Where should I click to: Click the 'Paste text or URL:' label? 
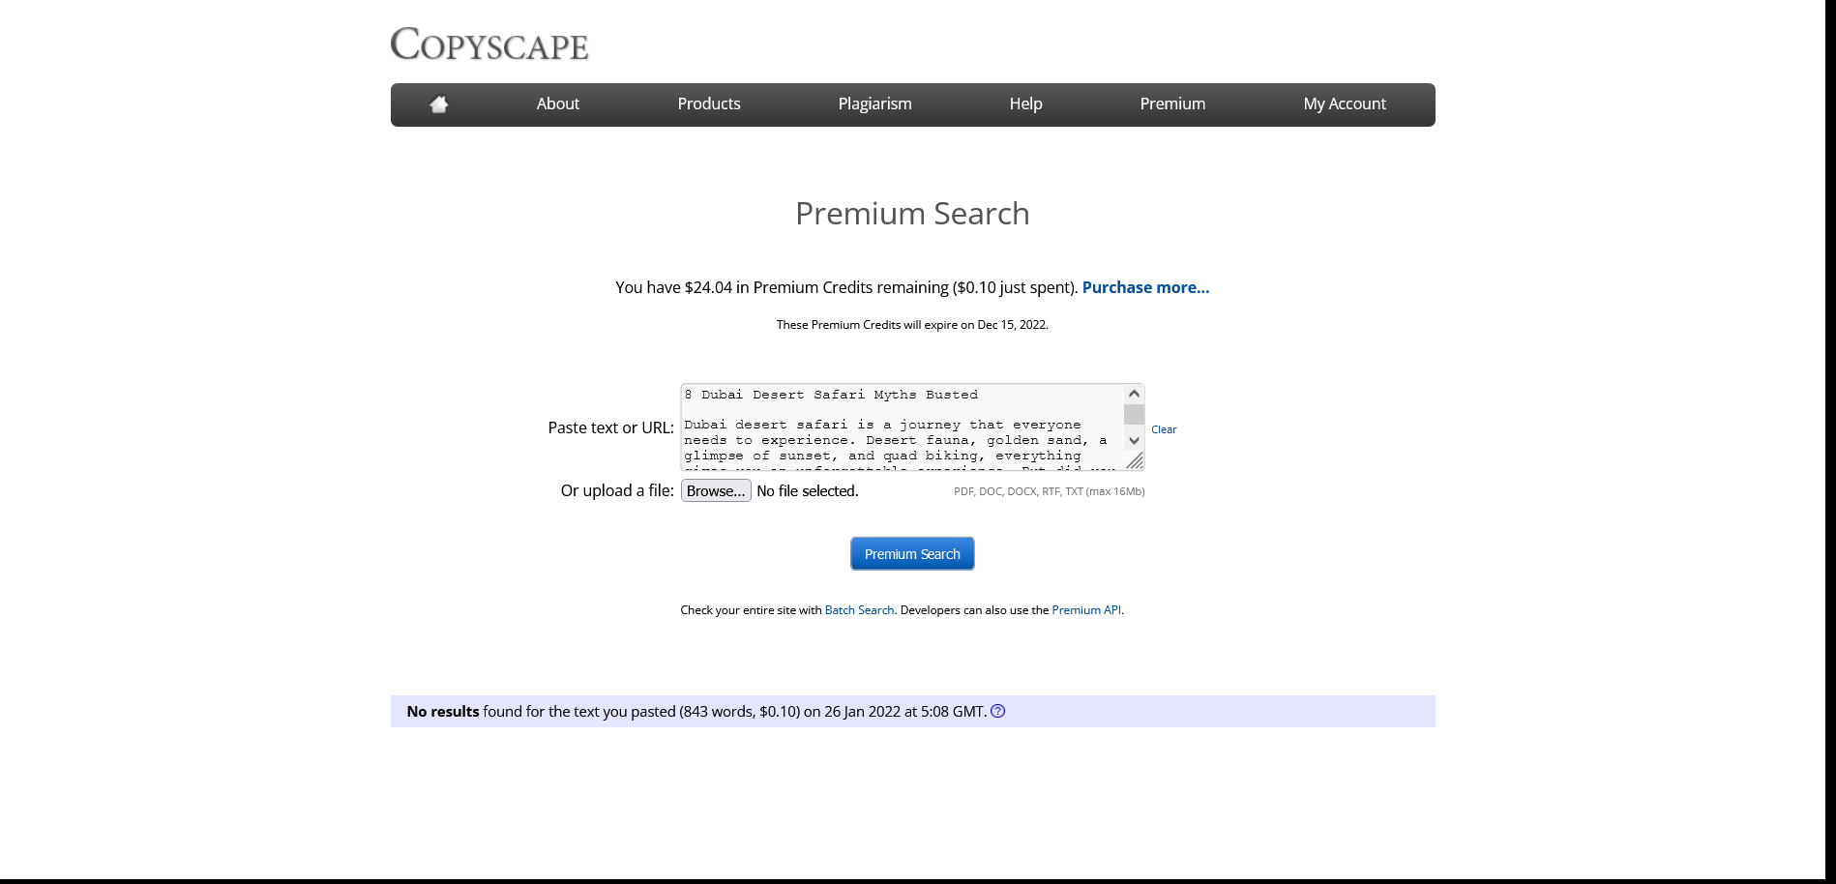(610, 427)
